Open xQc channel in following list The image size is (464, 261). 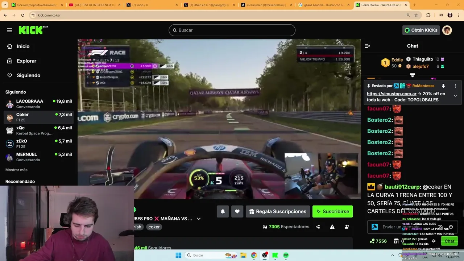point(39,130)
